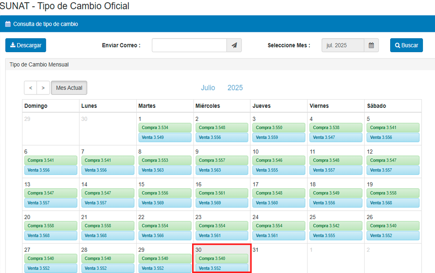Click the Miércoles column header
This screenshot has width=435, height=273.
207,106
